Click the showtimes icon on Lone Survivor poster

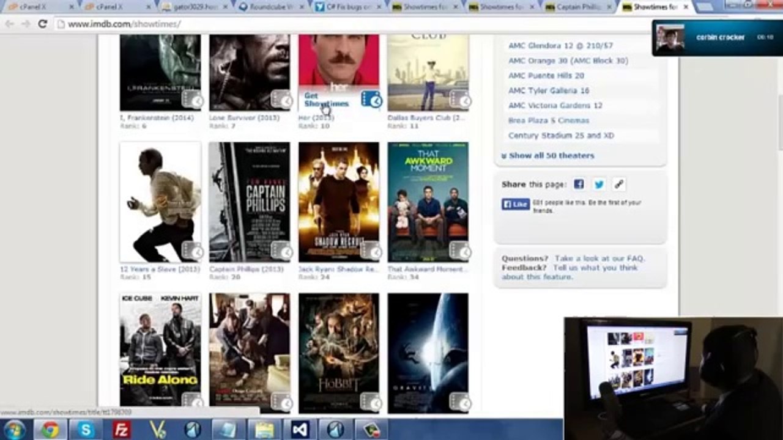pos(281,100)
